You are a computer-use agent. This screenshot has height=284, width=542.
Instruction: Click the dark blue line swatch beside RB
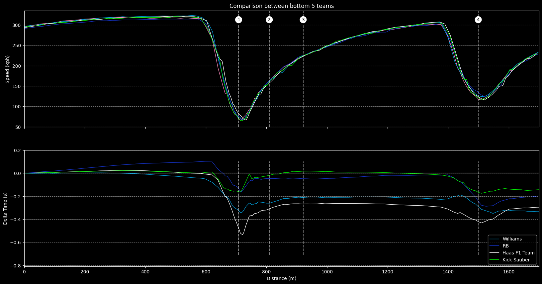[x=495, y=246]
